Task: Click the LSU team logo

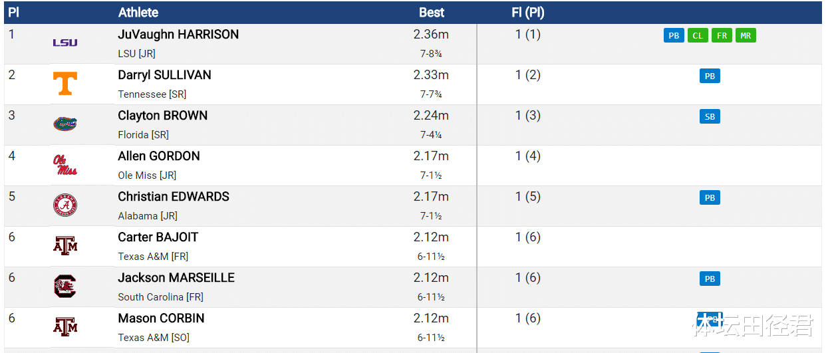Action: (65, 43)
